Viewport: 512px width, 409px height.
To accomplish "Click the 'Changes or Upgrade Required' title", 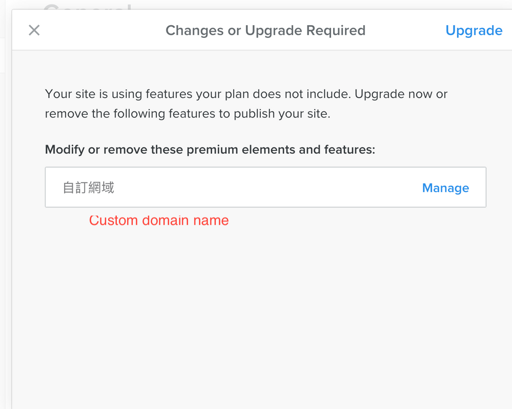I will [x=265, y=31].
